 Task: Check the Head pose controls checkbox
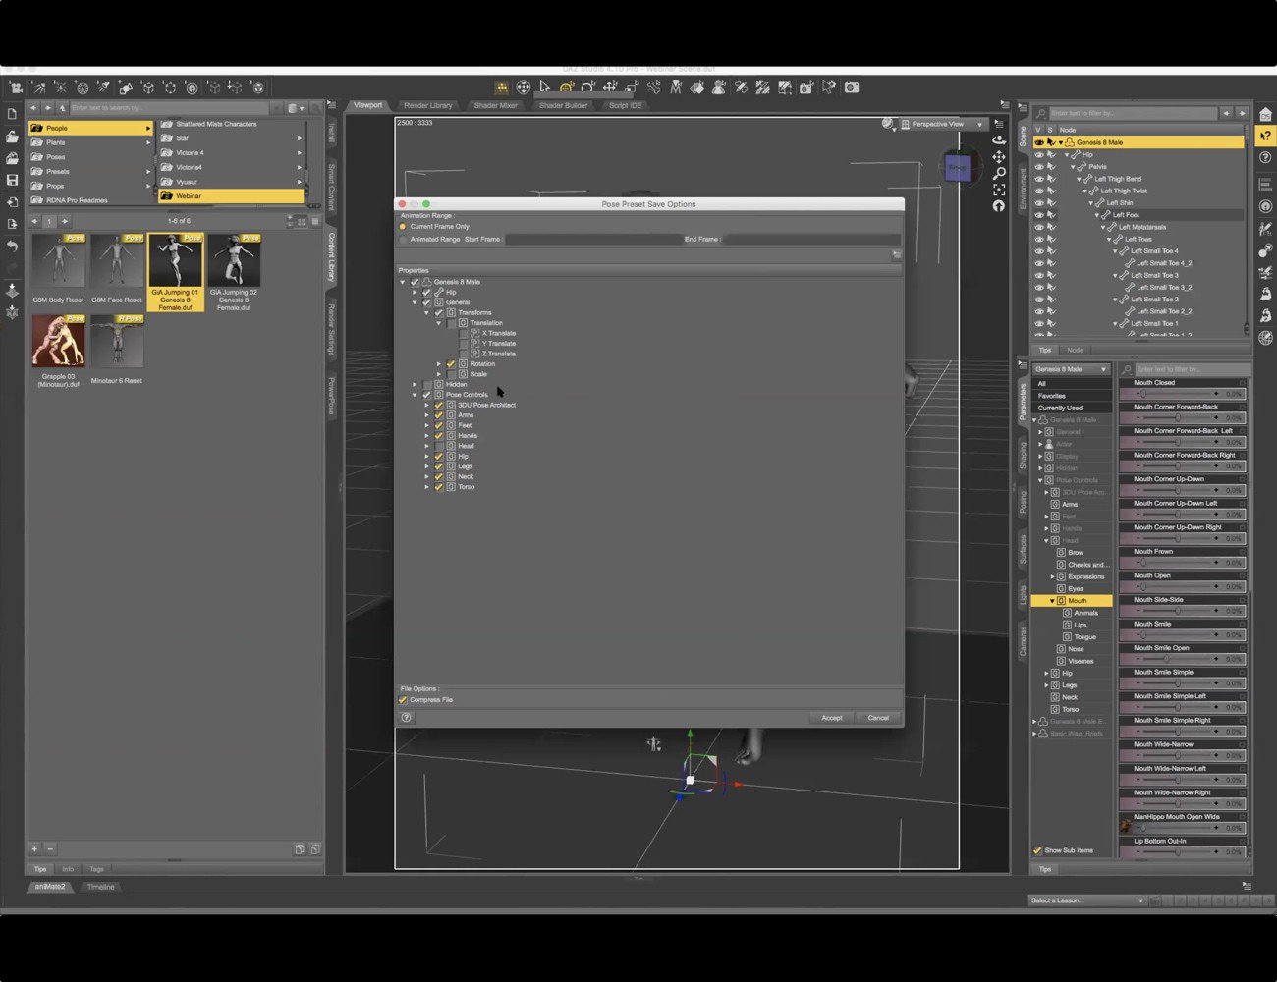pyautogui.click(x=439, y=446)
